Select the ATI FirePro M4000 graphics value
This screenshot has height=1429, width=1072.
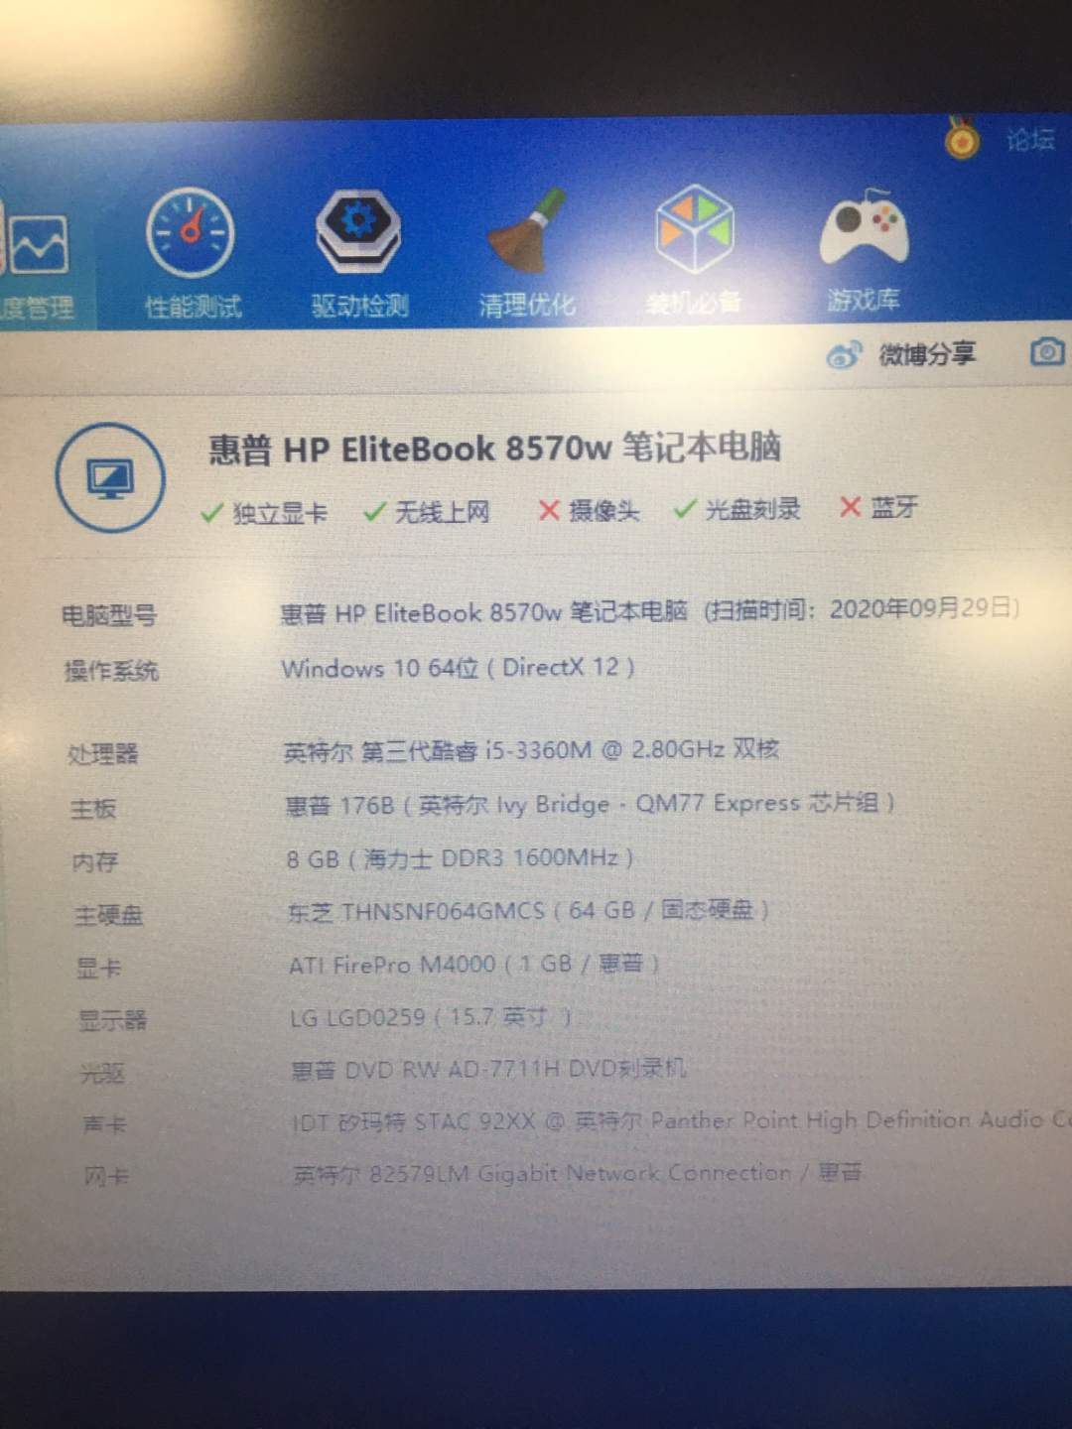coord(473,965)
